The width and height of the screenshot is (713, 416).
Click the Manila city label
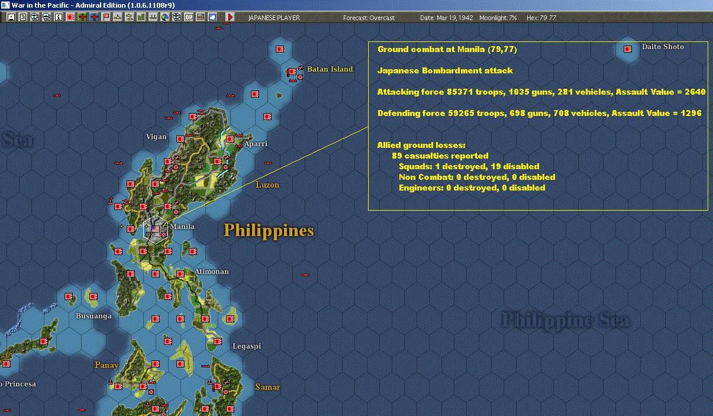pos(182,227)
